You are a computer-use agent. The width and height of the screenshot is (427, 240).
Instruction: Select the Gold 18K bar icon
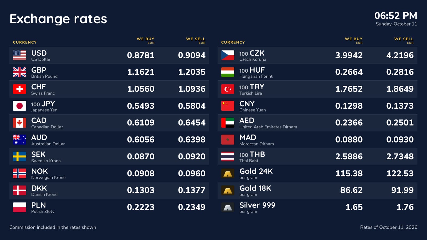tap(228, 190)
